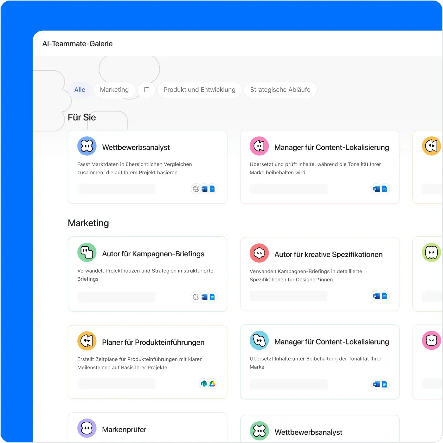Click the bottom Wettbewerbsanalyst card title
The width and height of the screenshot is (443, 443).
coord(308,432)
